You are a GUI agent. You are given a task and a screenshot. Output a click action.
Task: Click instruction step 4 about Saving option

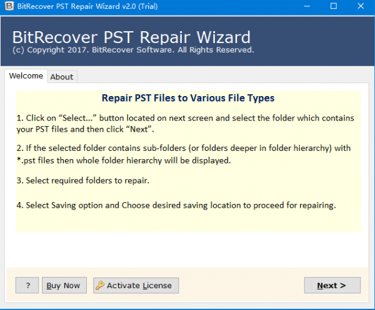(176, 205)
